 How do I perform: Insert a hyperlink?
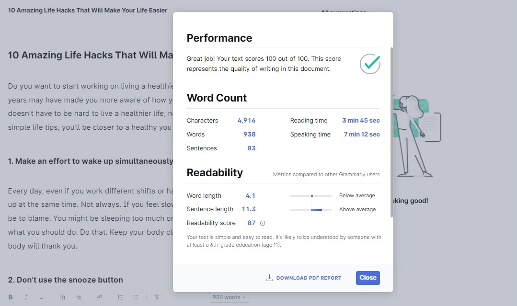point(99,297)
